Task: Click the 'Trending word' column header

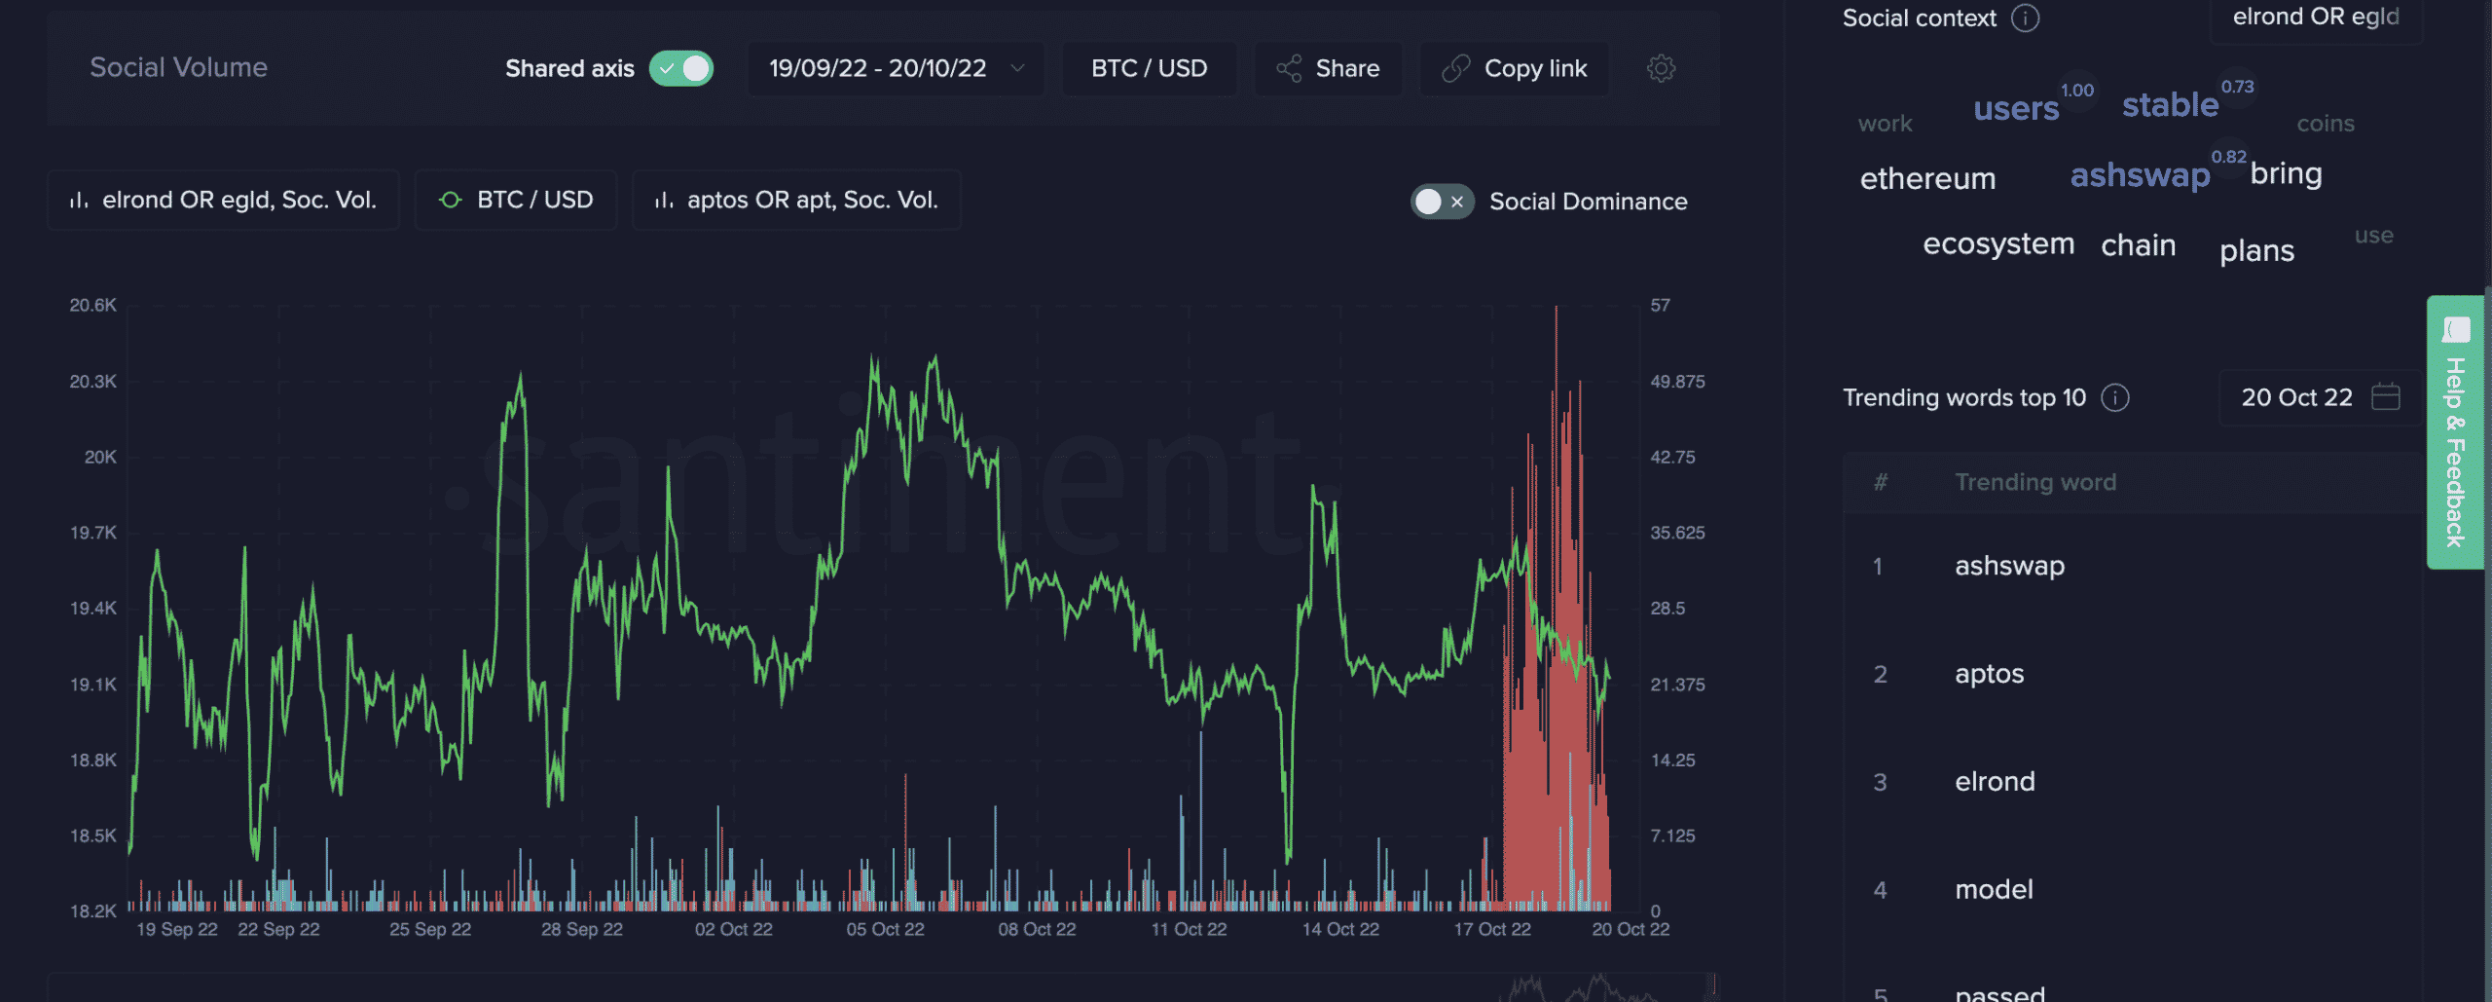Action: click(2035, 482)
